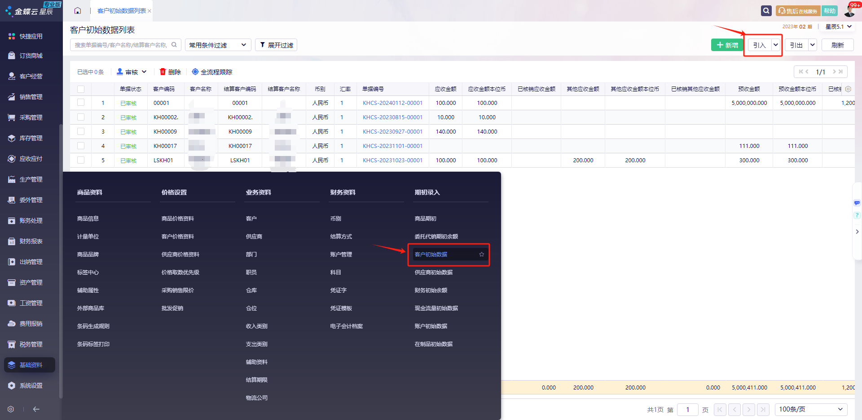The height and width of the screenshot is (420, 862).
Task: Select 客户初始数据 menu entry
Action: pyautogui.click(x=431, y=254)
